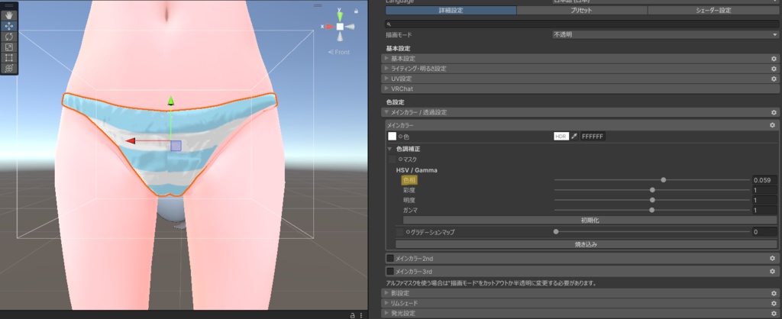This screenshot has width=782, height=319.
Task: Open gear menu for 影設定 section
Action: coord(774,293)
